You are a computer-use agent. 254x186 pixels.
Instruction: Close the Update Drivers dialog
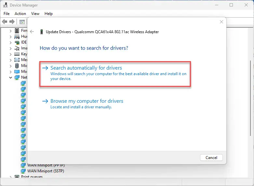coord(221,22)
